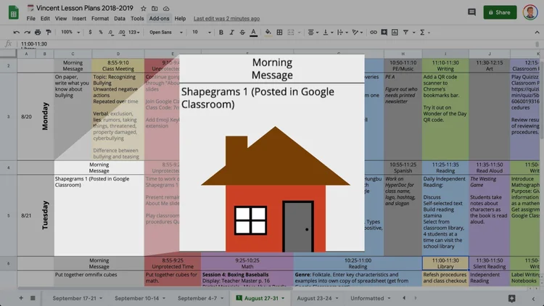Toggle strikethrough formatting

tap(242, 32)
